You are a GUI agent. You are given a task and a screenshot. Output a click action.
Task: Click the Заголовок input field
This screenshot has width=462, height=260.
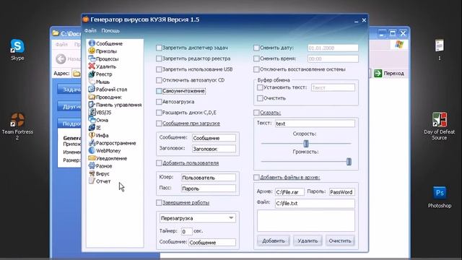[x=214, y=149]
